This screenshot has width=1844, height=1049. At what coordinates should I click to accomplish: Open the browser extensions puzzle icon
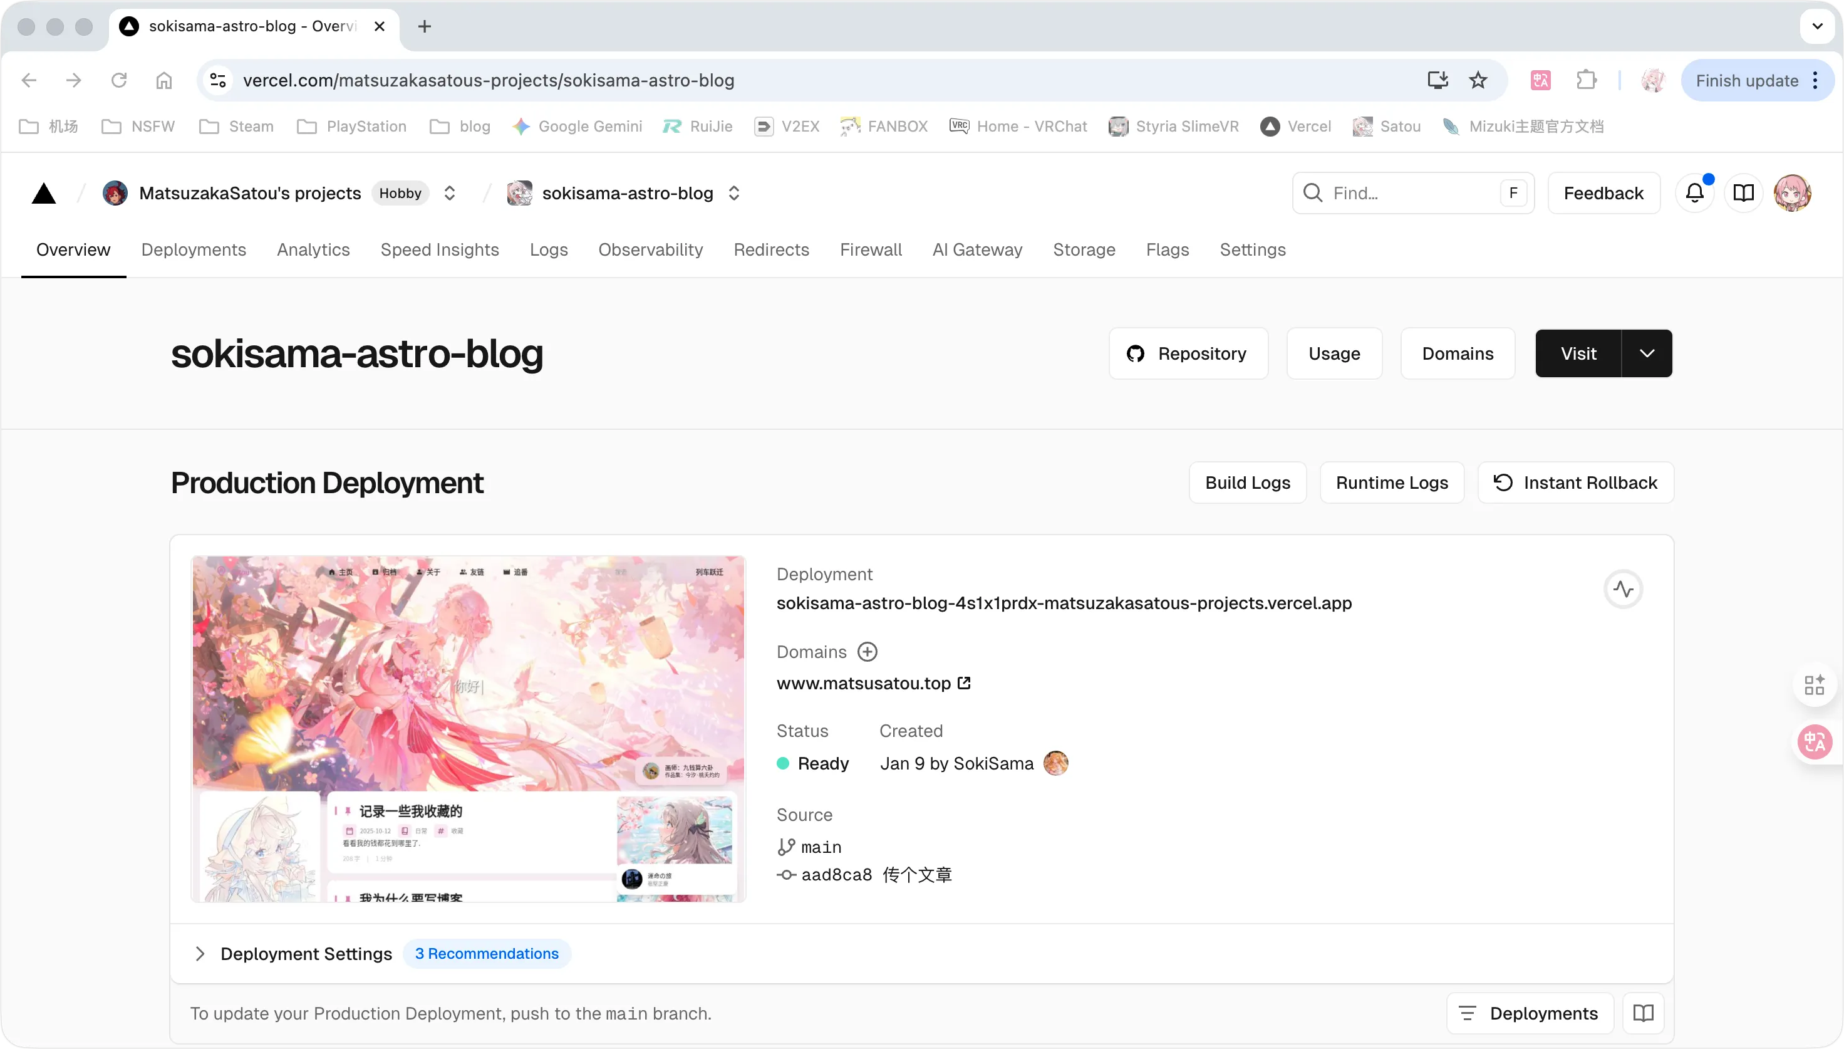tap(1586, 81)
